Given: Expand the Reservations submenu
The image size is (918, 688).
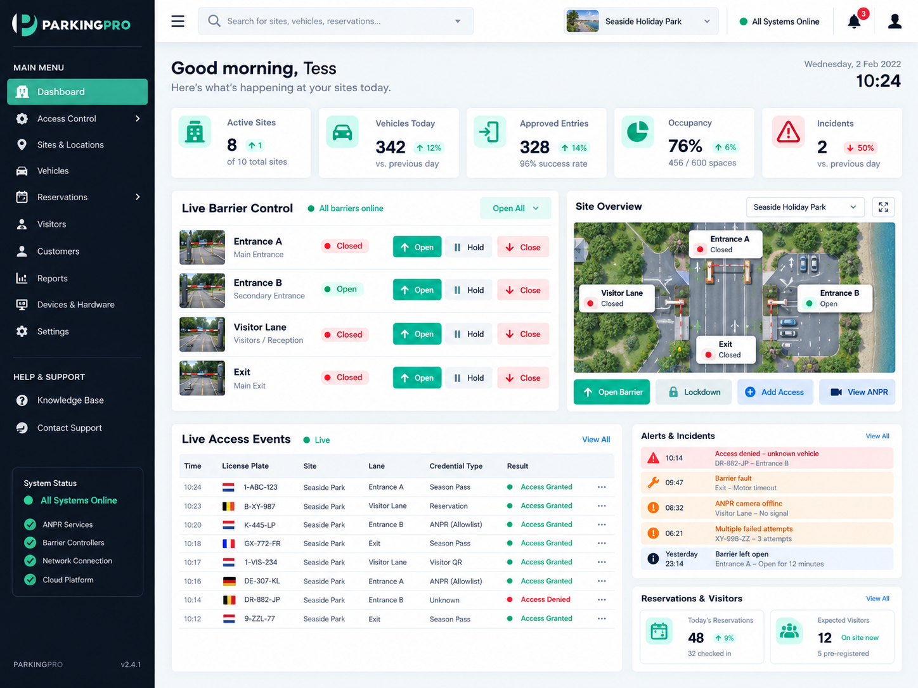Looking at the screenshot, I should coord(138,197).
